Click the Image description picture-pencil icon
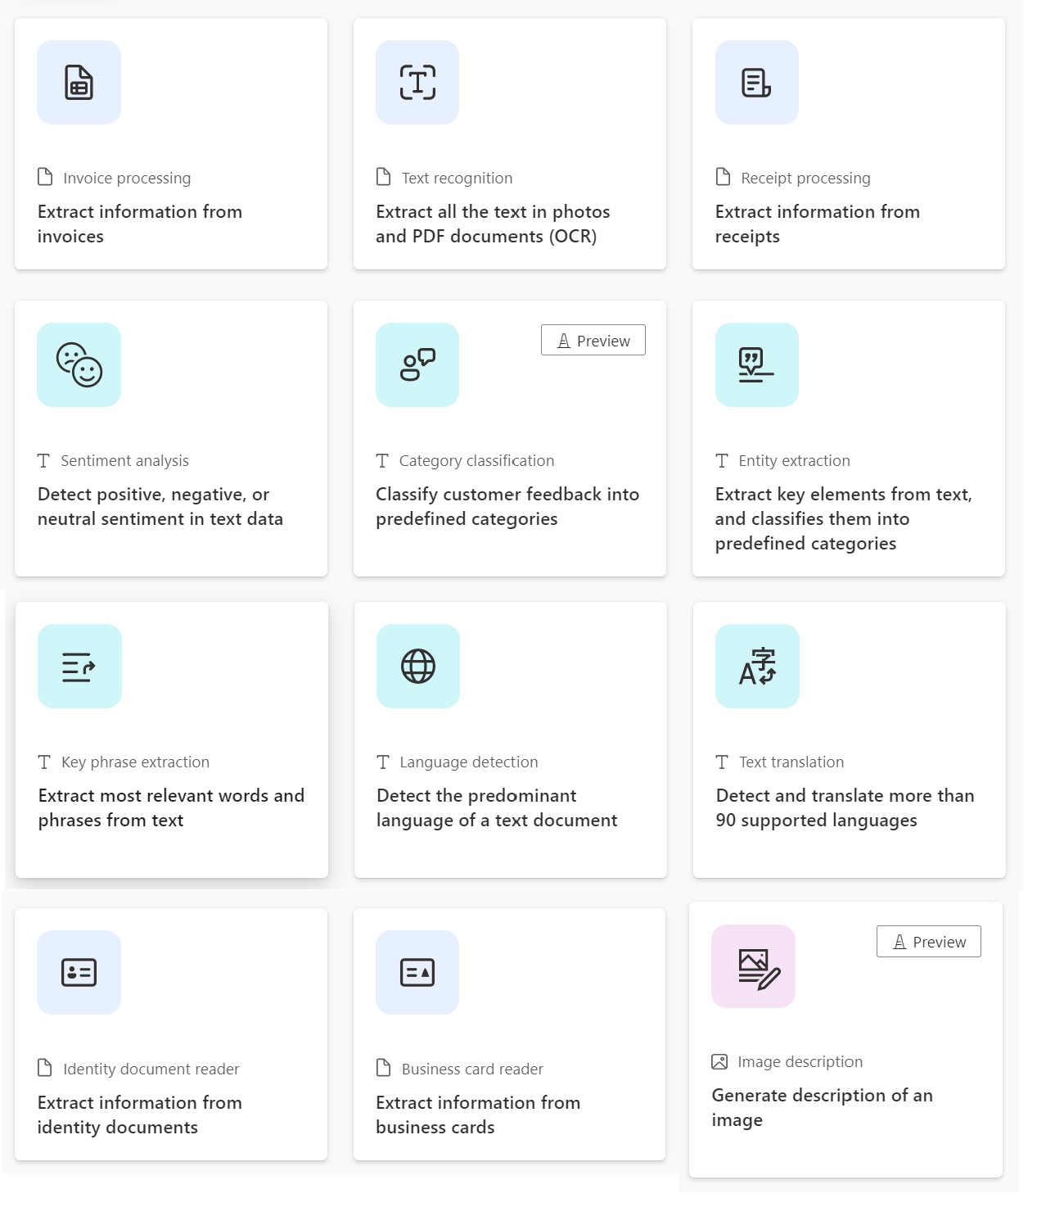This screenshot has width=1046, height=1230. tap(753, 966)
